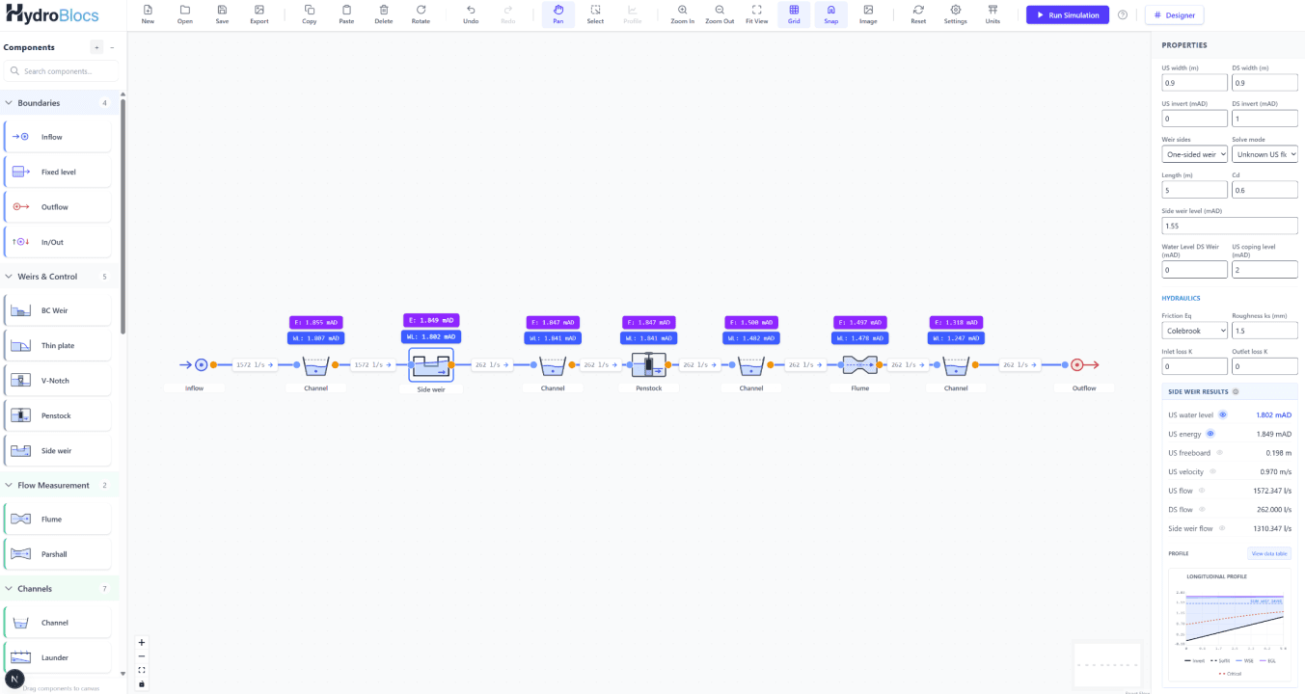Click the View data table button
The width and height of the screenshot is (1305, 694).
pos(1268,553)
